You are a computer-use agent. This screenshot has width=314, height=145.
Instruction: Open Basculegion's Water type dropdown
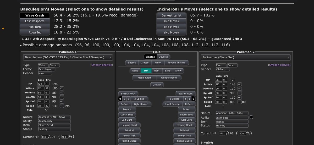click(x=43, y=65)
